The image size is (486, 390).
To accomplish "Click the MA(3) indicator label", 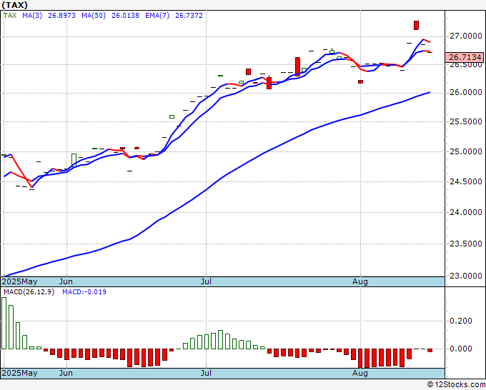I will (32, 16).
